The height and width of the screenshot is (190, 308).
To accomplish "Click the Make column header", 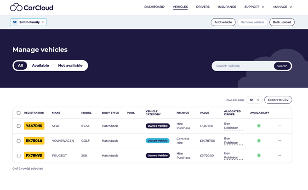I will pyautogui.click(x=56, y=113).
